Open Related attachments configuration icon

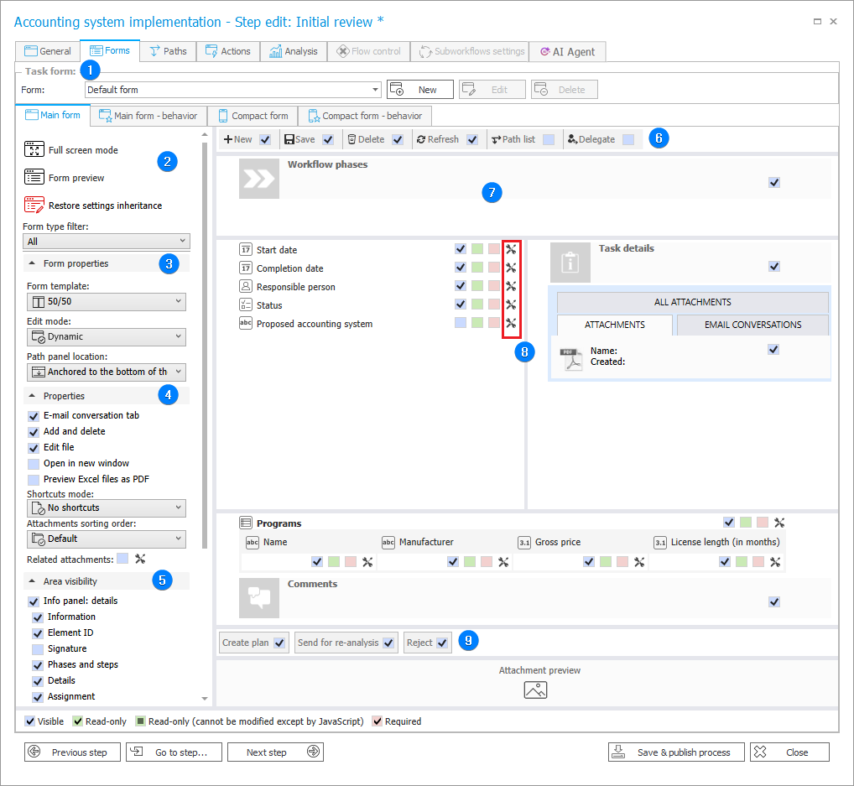click(140, 559)
